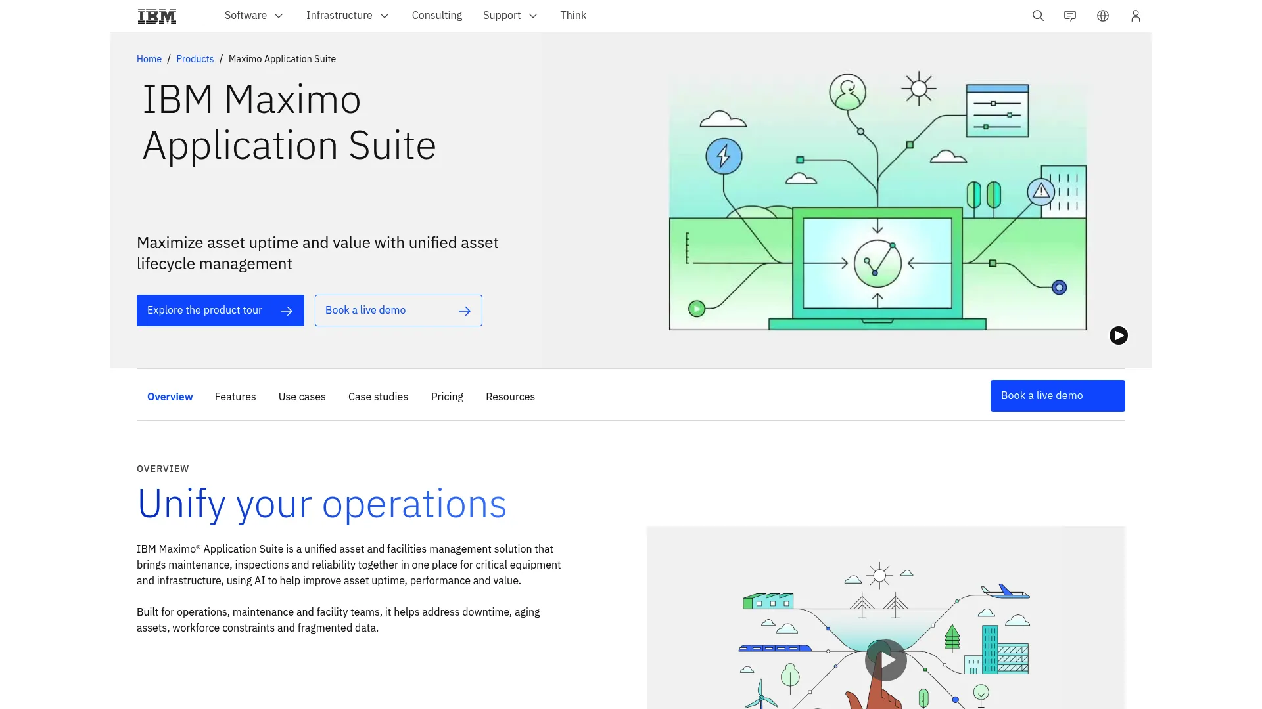Go to Products breadcrumb

point(195,59)
